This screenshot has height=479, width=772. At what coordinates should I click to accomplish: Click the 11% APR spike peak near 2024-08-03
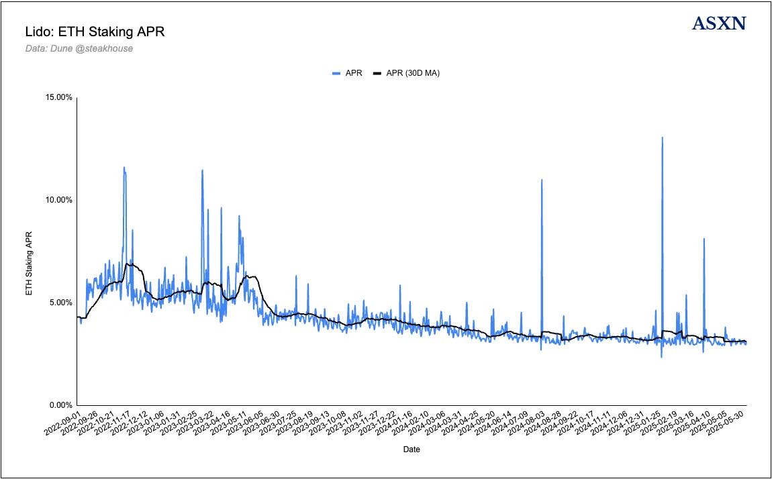pos(542,180)
